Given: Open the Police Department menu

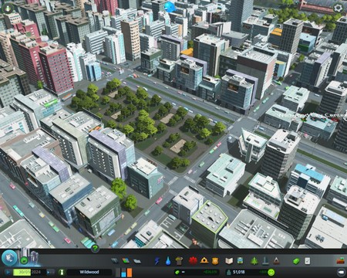Looking at the screenshot, I should (215, 261).
